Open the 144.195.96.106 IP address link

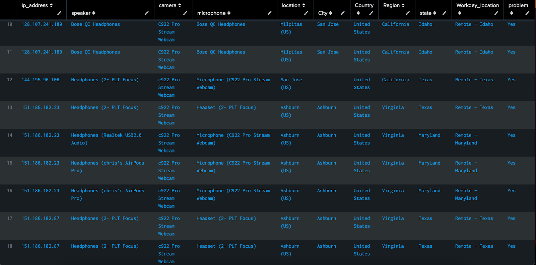[x=41, y=80]
